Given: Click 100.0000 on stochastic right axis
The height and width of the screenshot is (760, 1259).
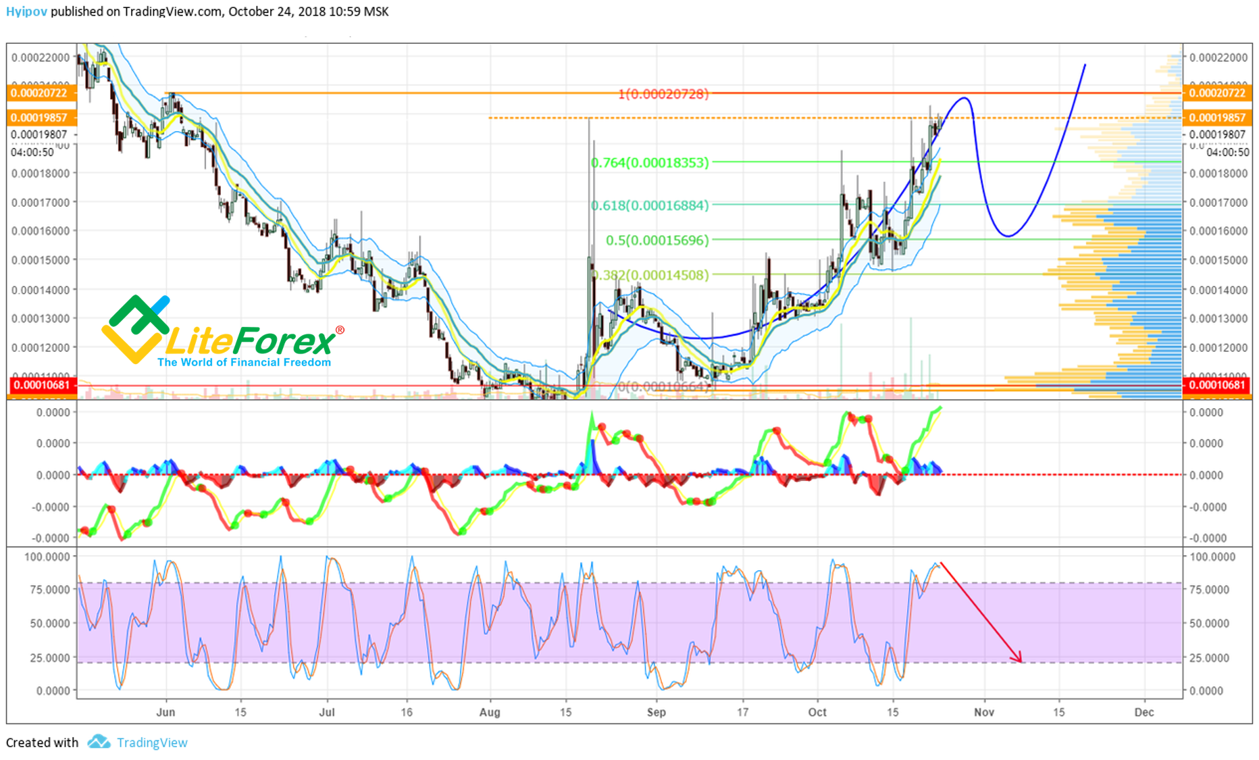Looking at the screenshot, I should tap(1211, 557).
